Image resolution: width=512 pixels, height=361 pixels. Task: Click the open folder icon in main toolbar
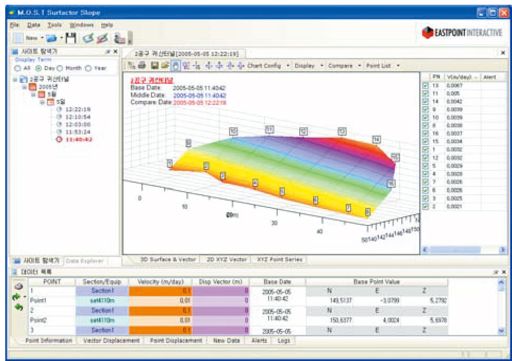(51, 38)
